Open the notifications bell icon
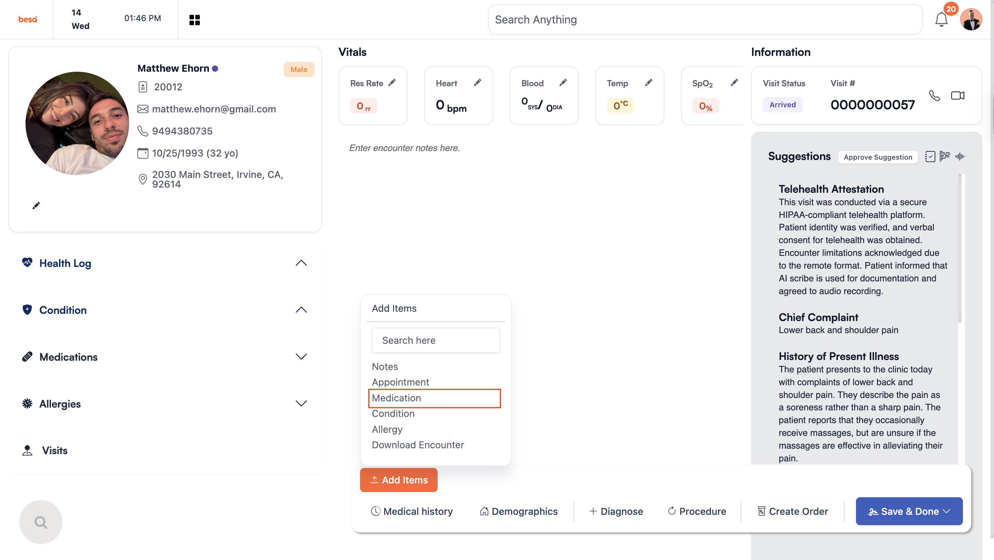 [x=941, y=19]
